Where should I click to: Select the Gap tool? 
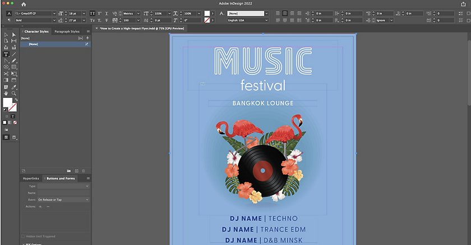[14, 41]
